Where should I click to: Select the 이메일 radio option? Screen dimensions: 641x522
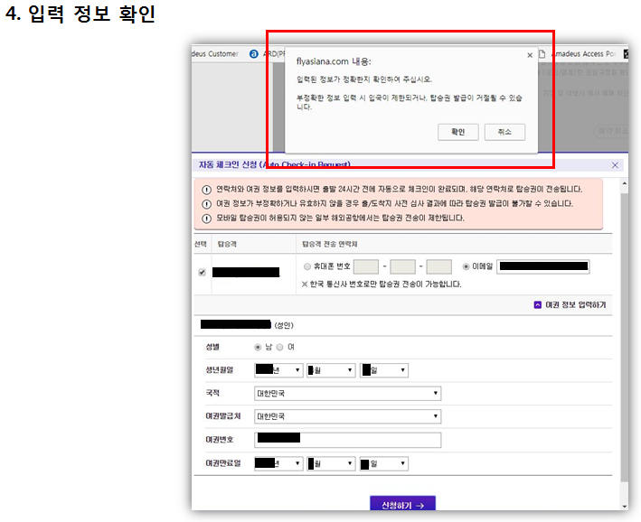tap(467, 266)
